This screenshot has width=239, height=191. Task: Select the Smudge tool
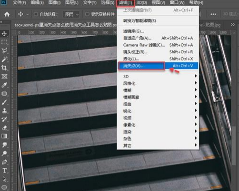(x=4, y=145)
